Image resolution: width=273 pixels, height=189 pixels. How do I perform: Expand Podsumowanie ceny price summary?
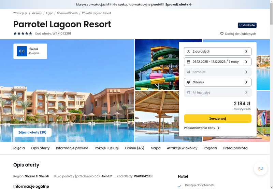click(202, 128)
